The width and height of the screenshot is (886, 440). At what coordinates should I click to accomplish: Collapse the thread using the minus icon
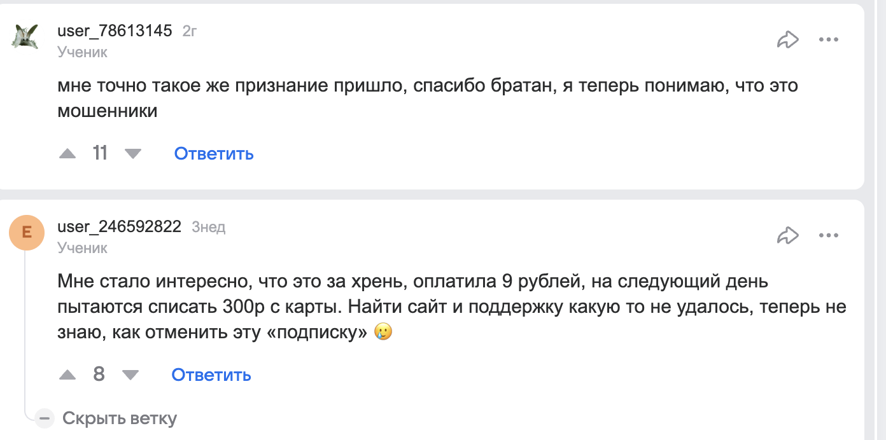pos(44,418)
